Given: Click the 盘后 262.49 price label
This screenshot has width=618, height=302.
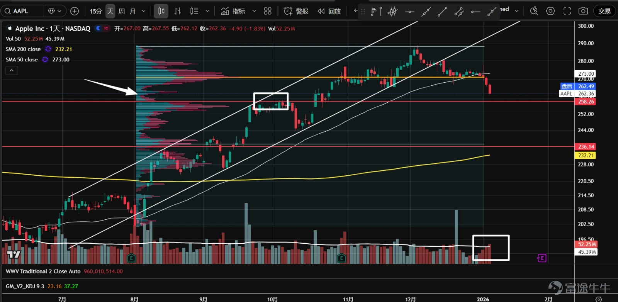Looking at the screenshot, I should pyautogui.click(x=578, y=86).
